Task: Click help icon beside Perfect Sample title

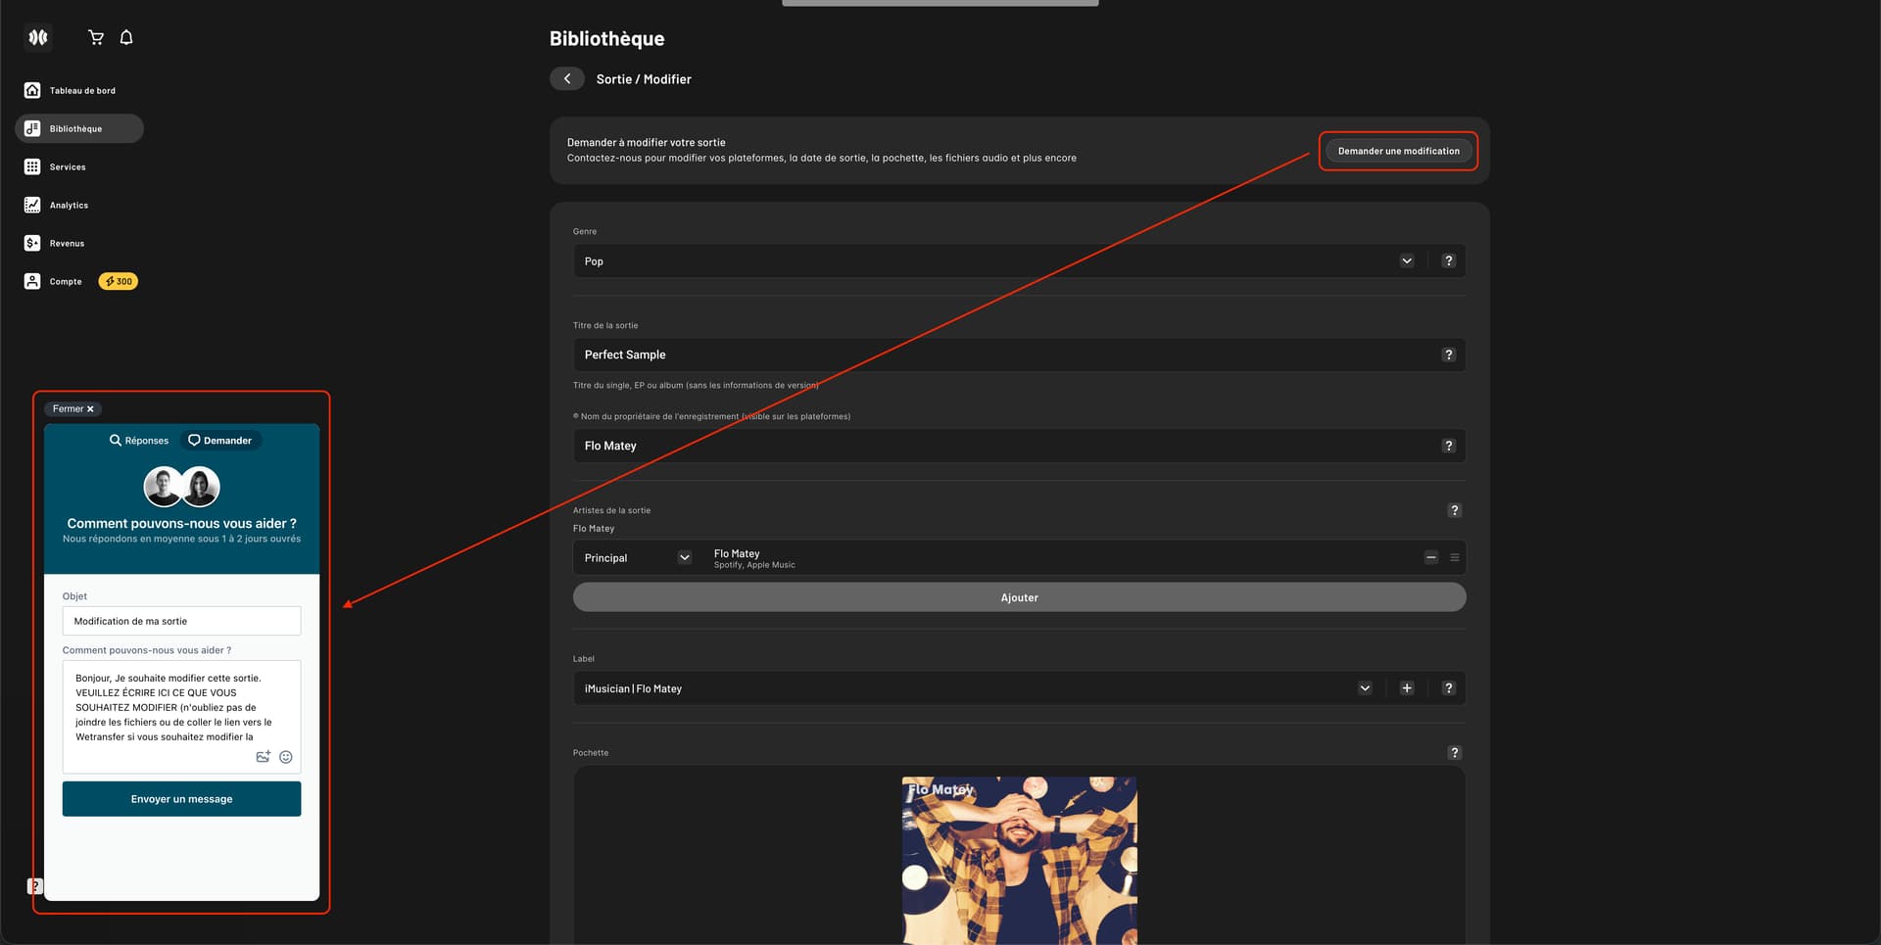Action: (x=1448, y=354)
